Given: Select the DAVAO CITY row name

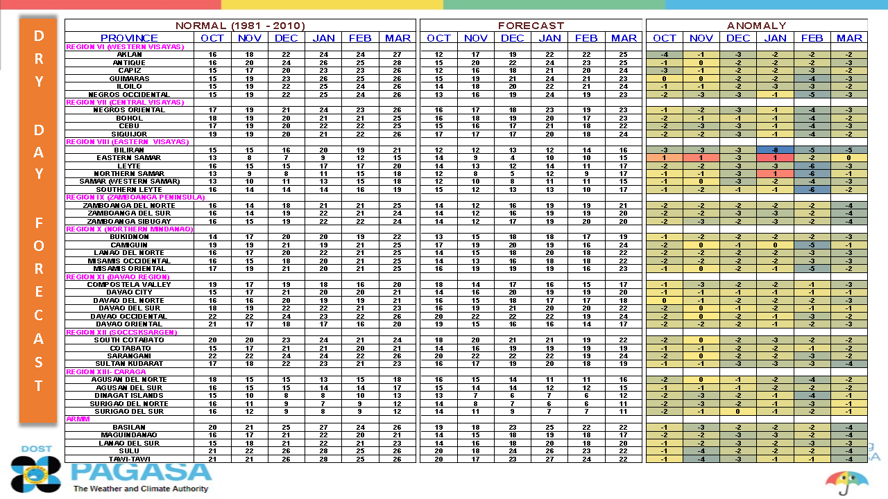Looking at the screenshot, I should pos(129,292).
